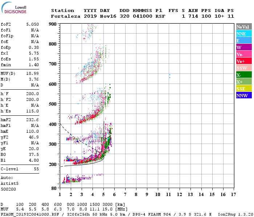
Task: Click the yE value 20.0
Action: click(x=34, y=149)
